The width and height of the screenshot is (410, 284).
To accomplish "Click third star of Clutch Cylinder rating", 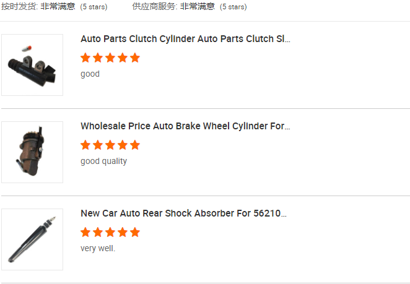I will point(110,58).
